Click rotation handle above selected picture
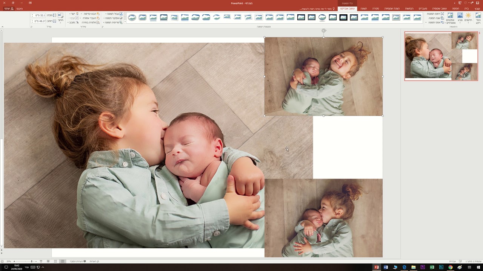The image size is (483, 271). [x=324, y=30]
